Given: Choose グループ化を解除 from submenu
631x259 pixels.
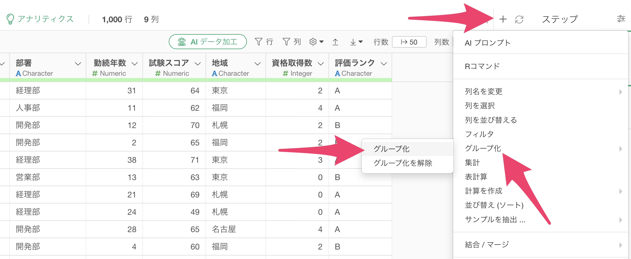Looking at the screenshot, I should click(x=403, y=163).
